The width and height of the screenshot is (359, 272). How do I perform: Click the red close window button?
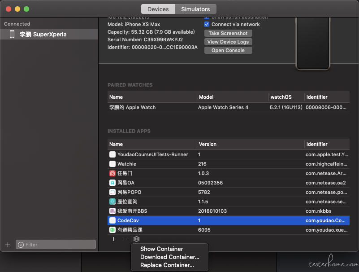[9, 9]
